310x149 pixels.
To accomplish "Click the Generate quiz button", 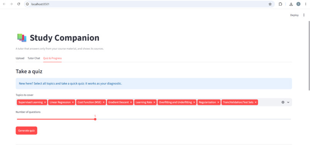I will [x=27, y=131].
